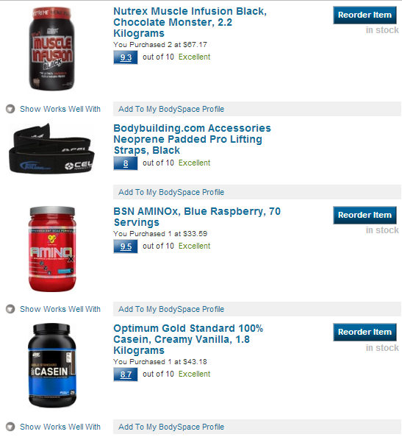Image resolution: width=402 pixels, height=437 pixels.
Task: Click arrow icon beside Muscle Infusion Works Well With
Action: (10, 109)
